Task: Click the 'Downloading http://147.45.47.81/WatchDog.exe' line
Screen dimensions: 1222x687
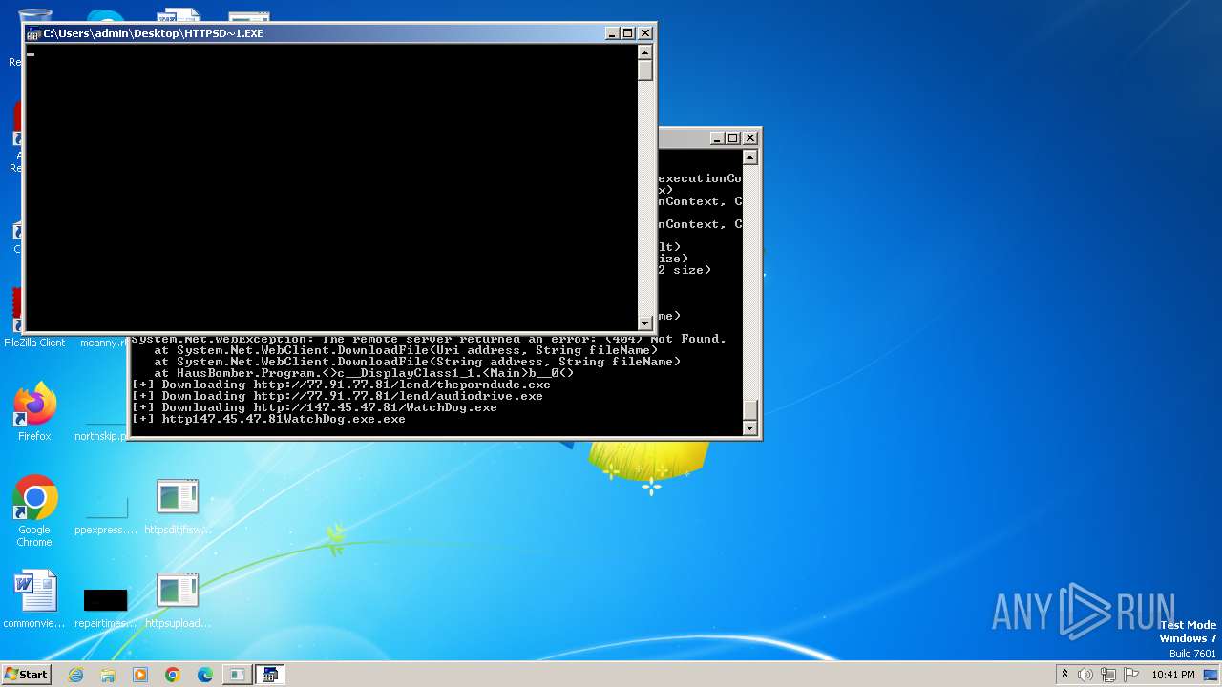Action: (314, 407)
